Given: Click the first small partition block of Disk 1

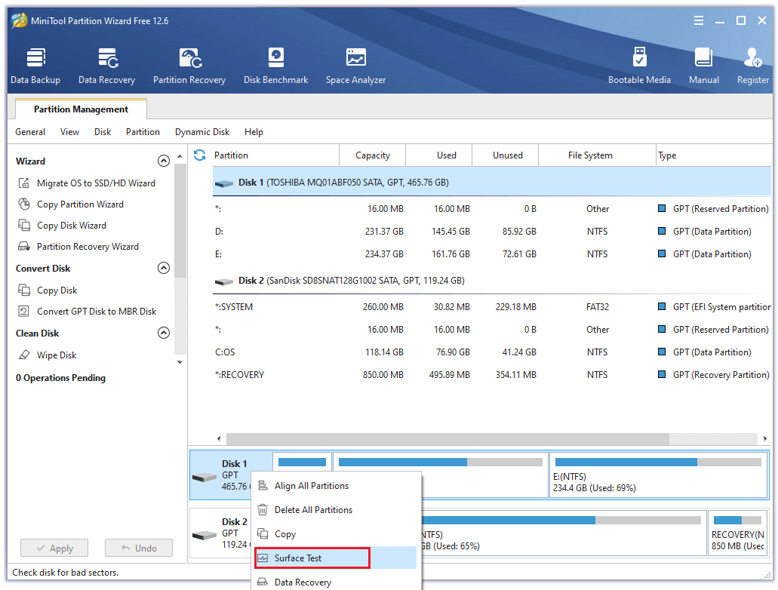Looking at the screenshot, I should (x=302, y=462).
